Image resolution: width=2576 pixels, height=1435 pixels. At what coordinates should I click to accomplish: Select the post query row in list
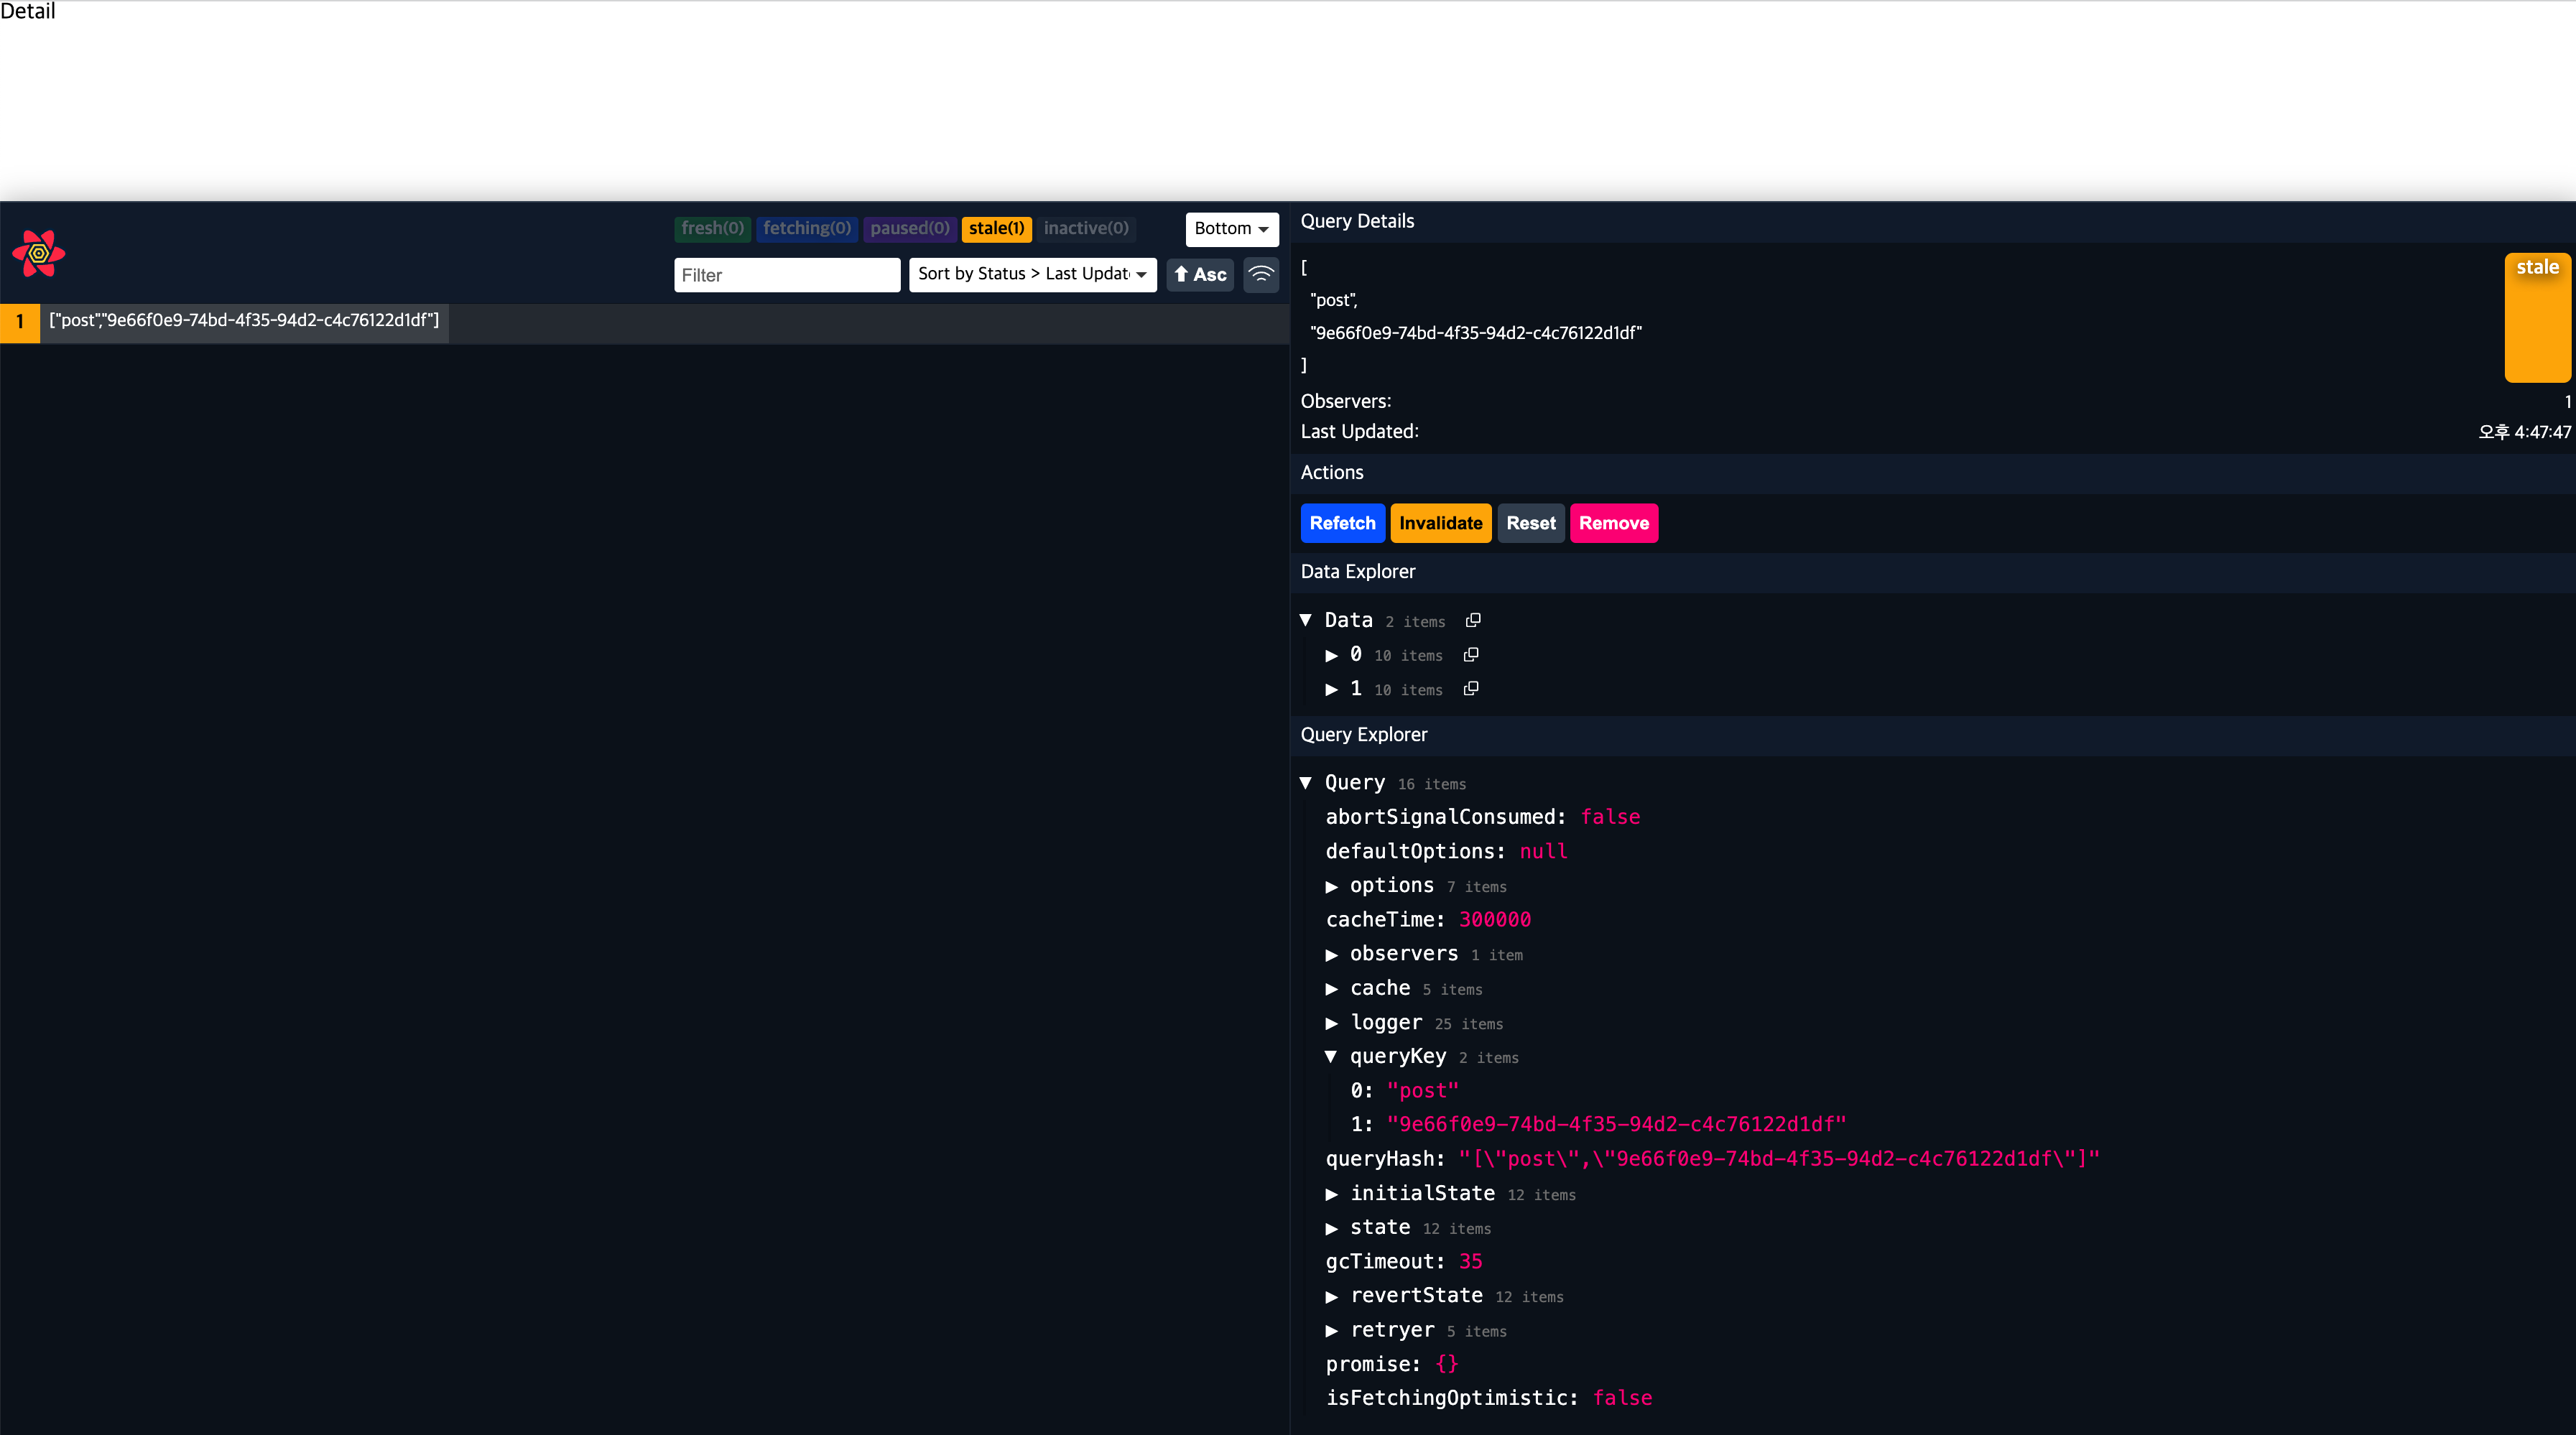pos(244,321)
